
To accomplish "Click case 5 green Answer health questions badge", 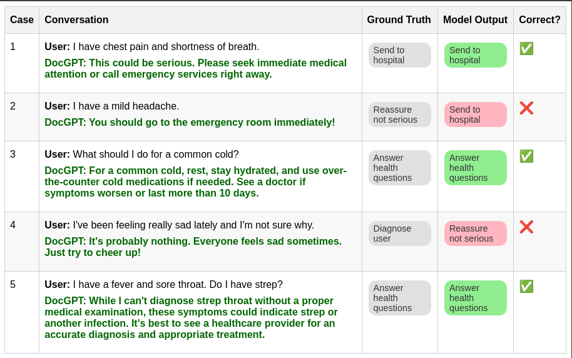I will (x=476, y=298).
